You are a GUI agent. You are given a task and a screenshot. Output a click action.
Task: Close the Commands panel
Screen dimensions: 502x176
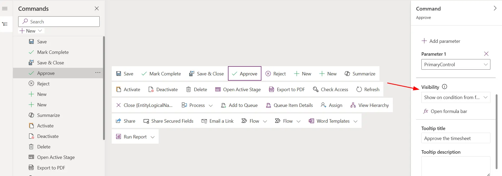[x=97, y=8]
